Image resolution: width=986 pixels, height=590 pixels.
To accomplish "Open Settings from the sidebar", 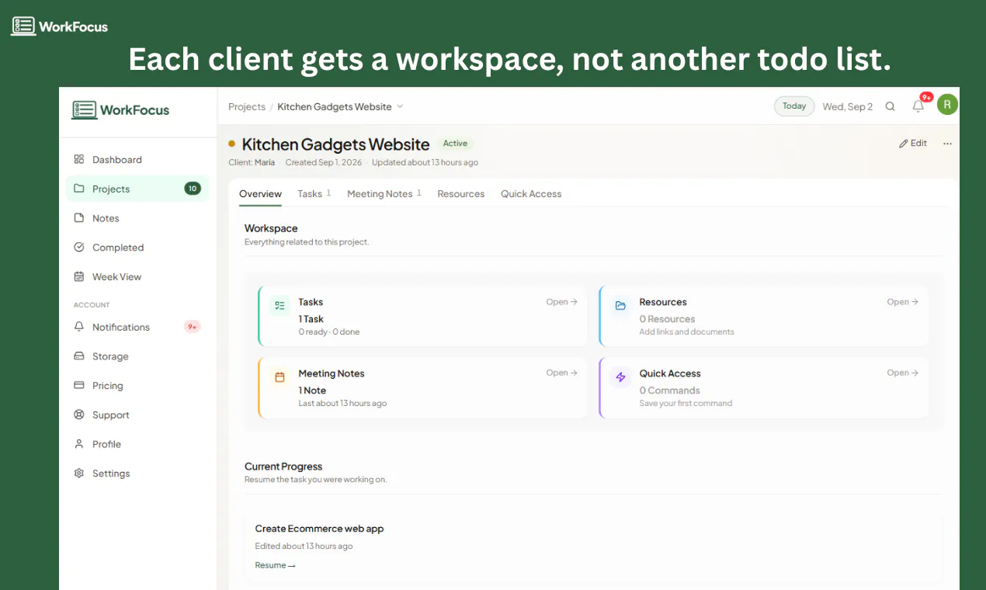I will tap(137, 474).
